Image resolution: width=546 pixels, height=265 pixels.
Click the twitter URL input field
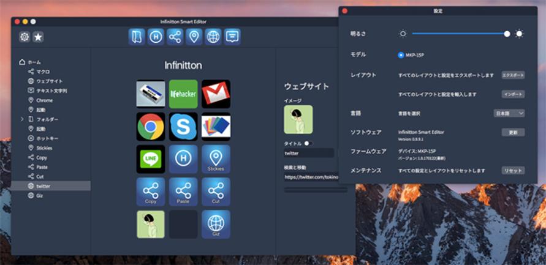tap(311, 177)
